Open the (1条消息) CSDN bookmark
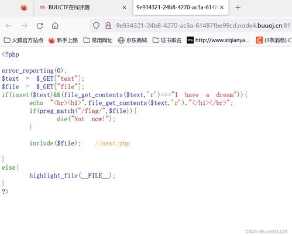This screenshot has width=292, height=236. point(274,40)
